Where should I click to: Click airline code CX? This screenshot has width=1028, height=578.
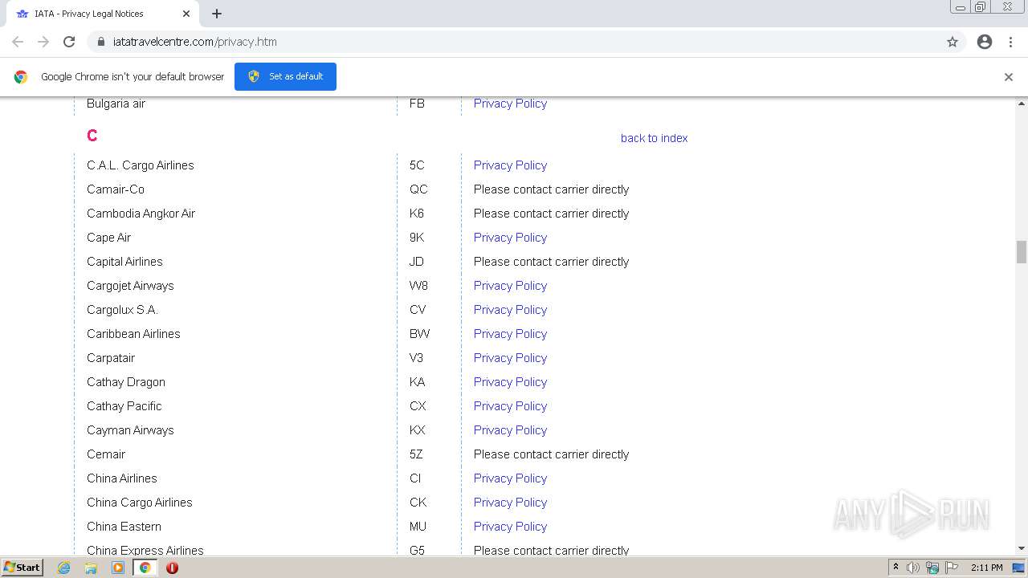tap(418, 406)
